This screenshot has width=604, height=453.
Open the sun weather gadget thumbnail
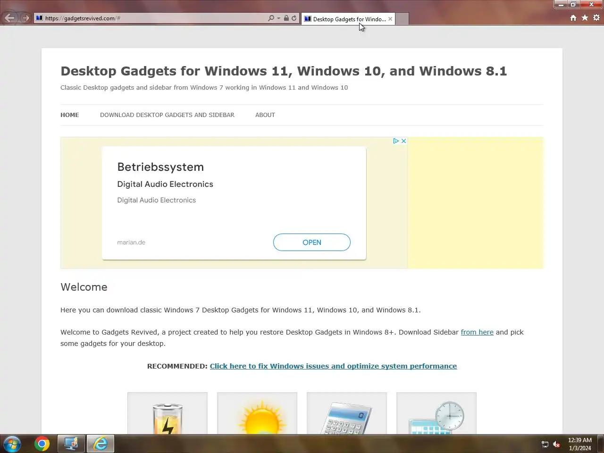[257, 413]
